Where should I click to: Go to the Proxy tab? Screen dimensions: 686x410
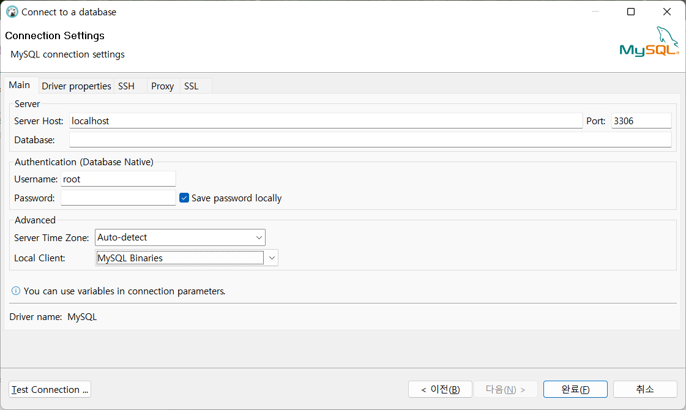point(163,86)
